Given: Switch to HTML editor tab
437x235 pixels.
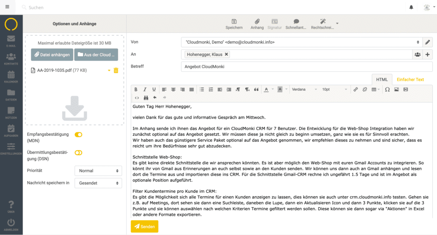Looking at the screenshot, I should 382,79.
